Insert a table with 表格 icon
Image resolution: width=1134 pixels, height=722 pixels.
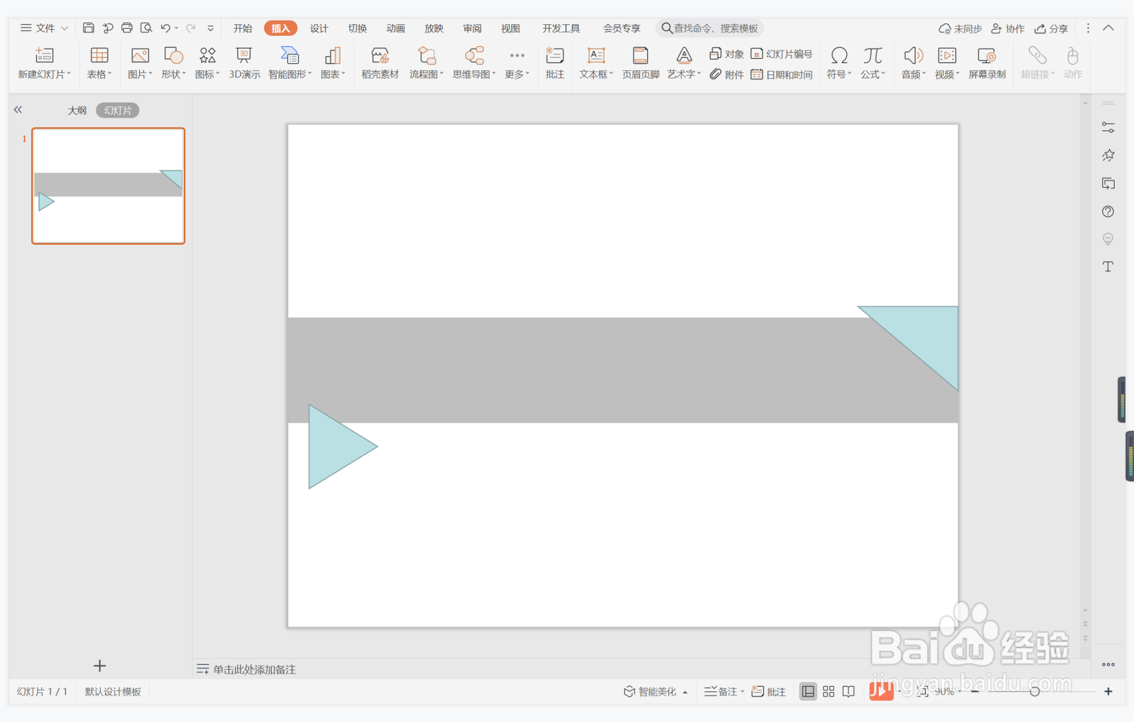coord(99,63)
